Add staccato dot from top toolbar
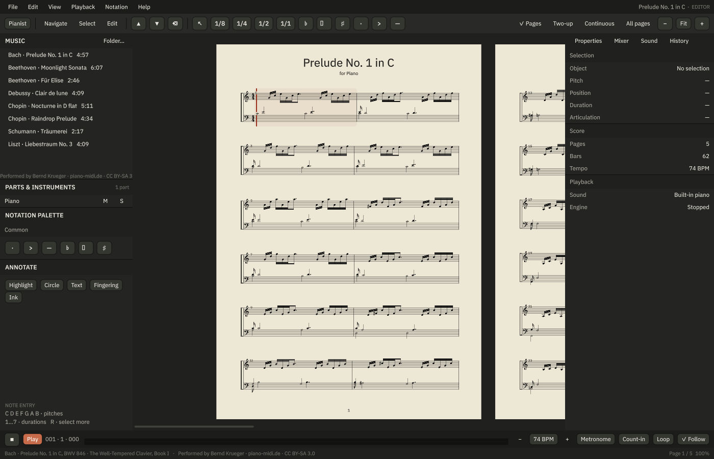Viewport: 714px width, 459px height. point(361,23)
